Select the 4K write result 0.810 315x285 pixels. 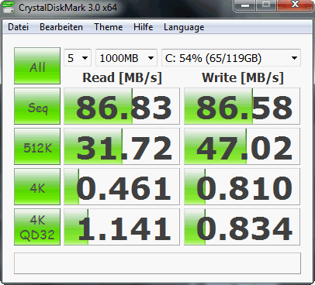242,187
